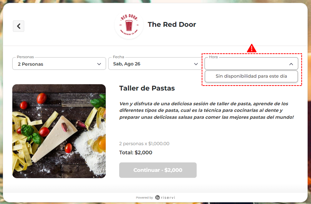Open the Powered by riservi link
311x204 pixels.
pos(156,197)
